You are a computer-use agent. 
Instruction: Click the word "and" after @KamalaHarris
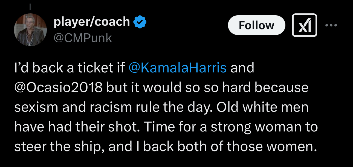tap(242, 68)
